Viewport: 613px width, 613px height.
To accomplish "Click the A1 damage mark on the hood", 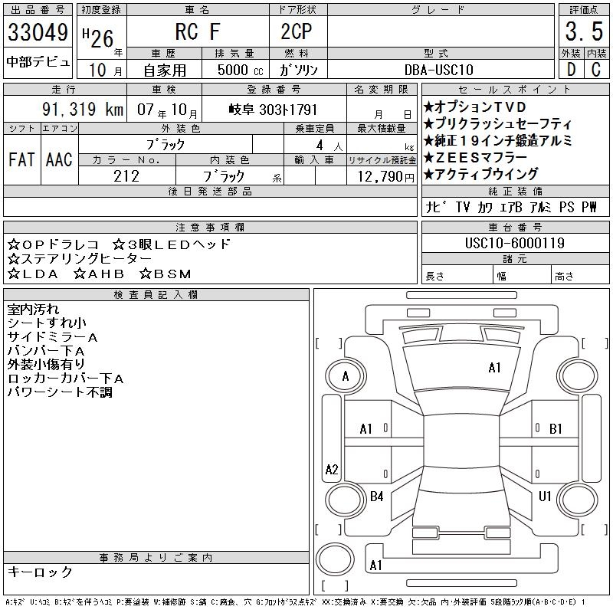I will pos(494,368).
